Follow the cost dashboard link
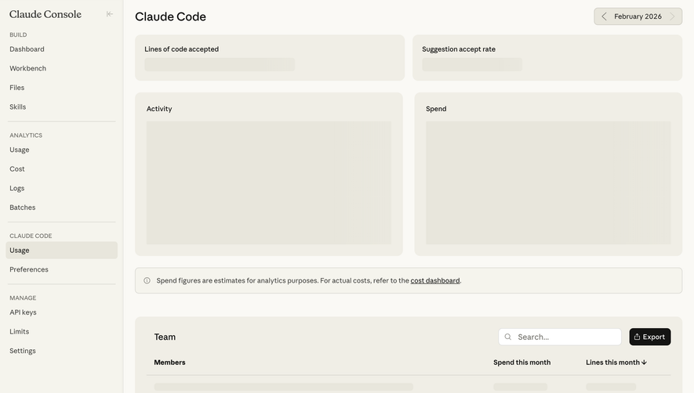 435,280
